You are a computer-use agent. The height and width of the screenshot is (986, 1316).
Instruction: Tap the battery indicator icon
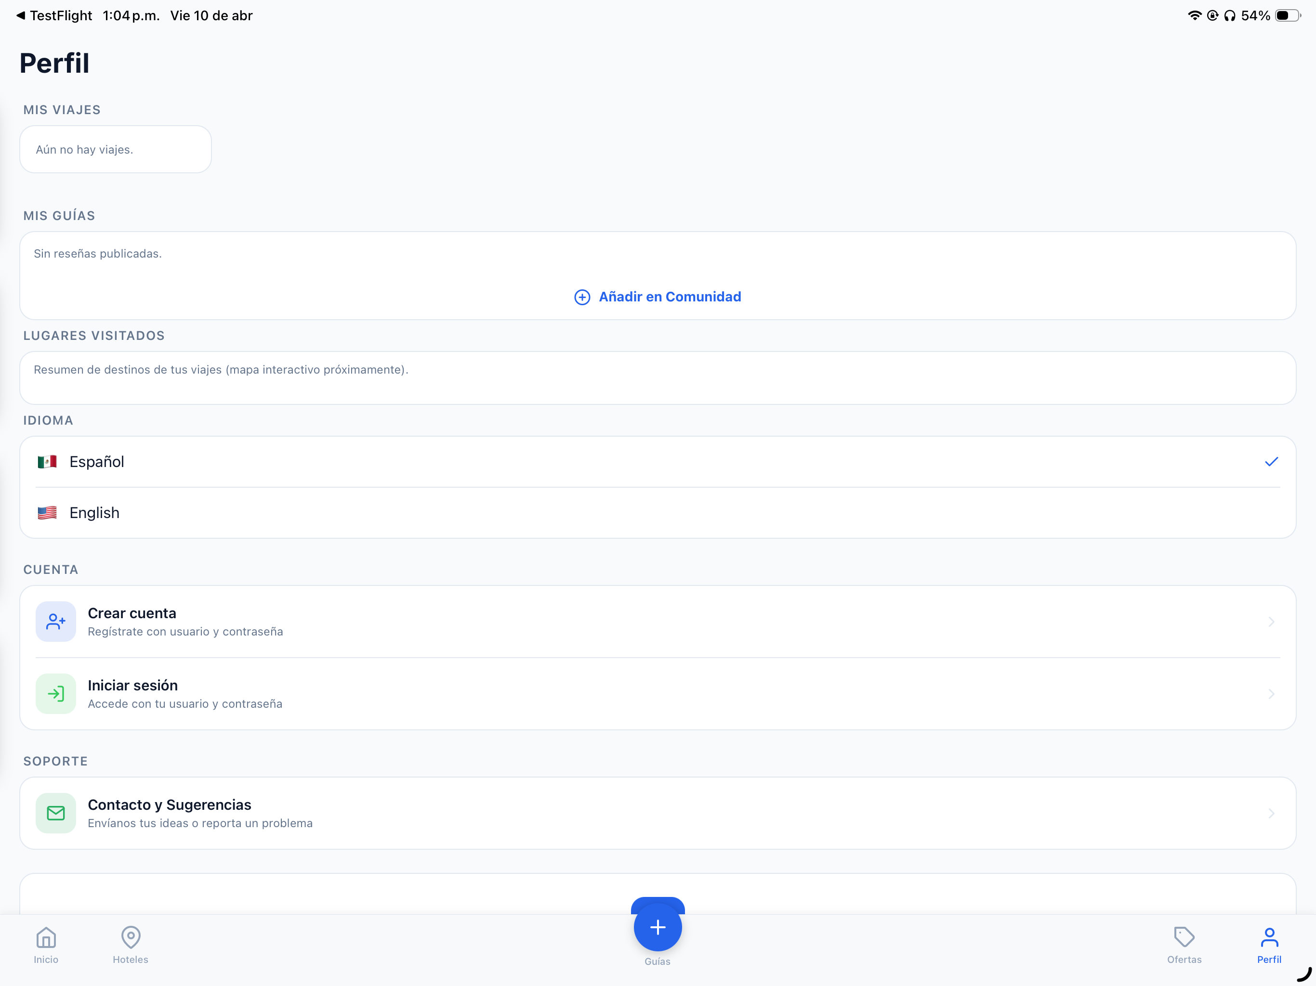1288,15
